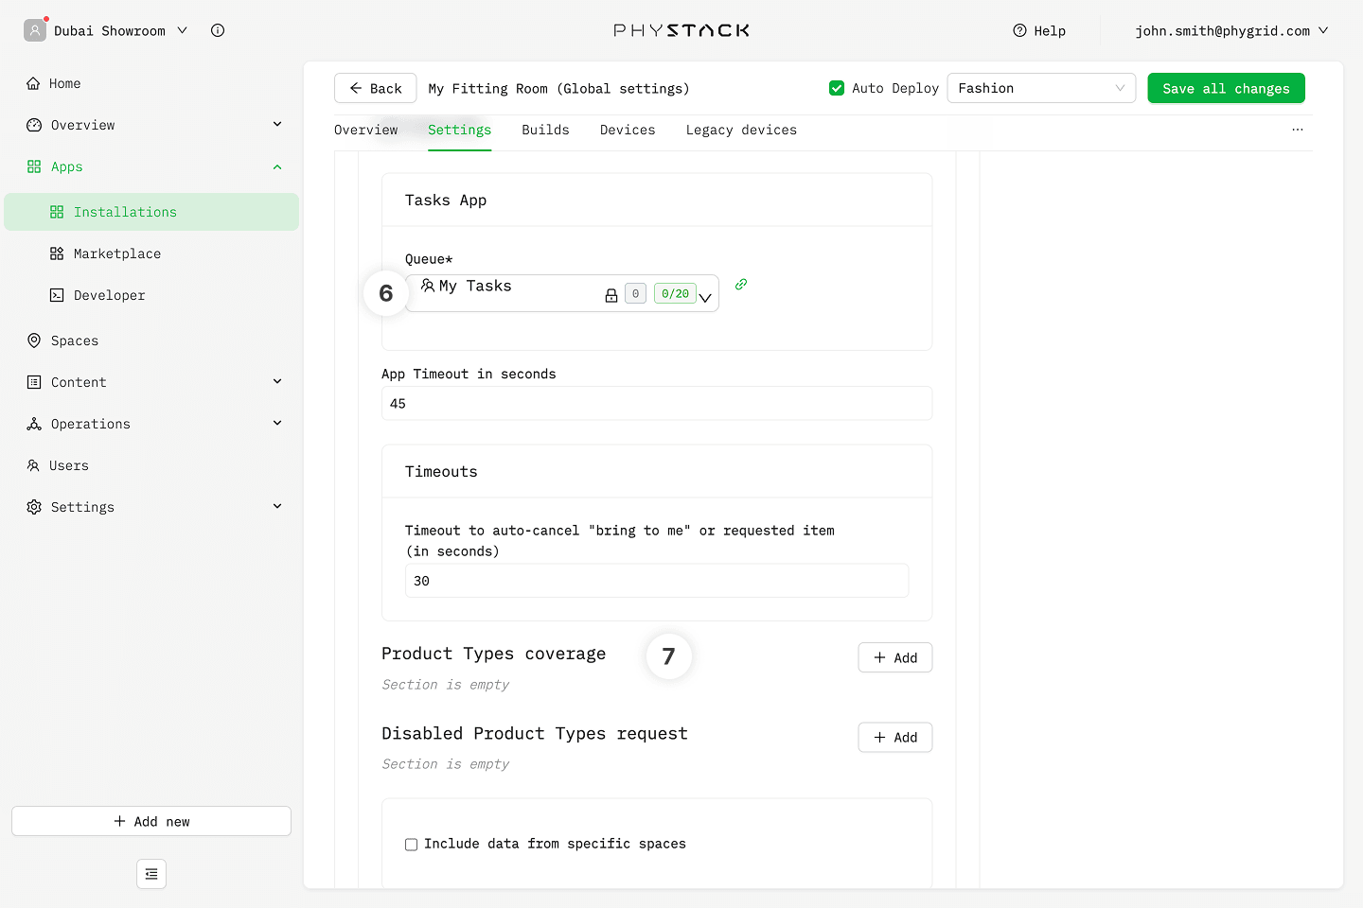1363x908 pixels.
Task: Open the info icon beside Dubai Showroom
Action: click(218, 30)
